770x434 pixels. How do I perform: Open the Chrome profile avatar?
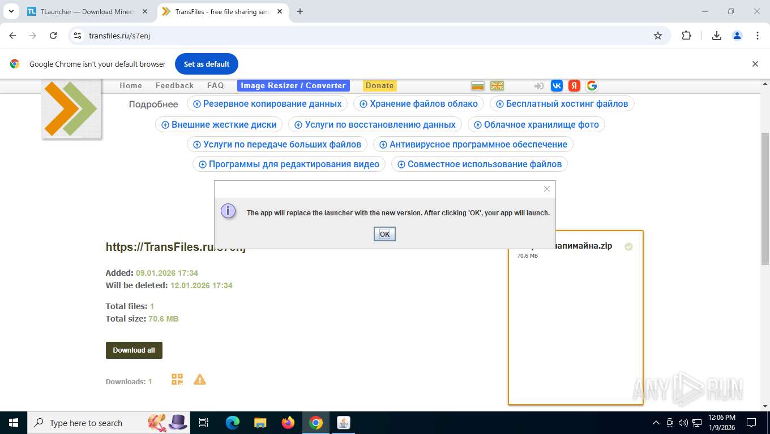[x=737, y=36]
